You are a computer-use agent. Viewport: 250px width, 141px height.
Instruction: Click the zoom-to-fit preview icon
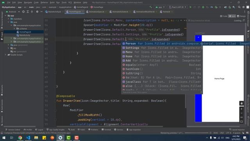point(241,121)
